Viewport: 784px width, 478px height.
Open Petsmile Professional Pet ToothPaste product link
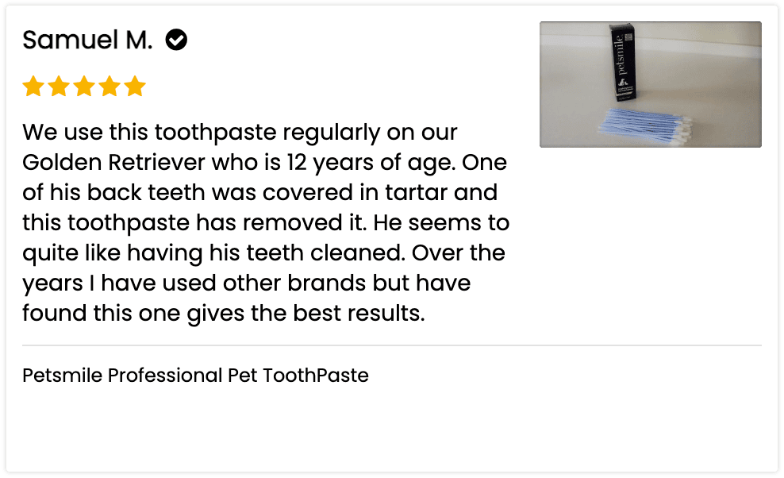point(195,376)
